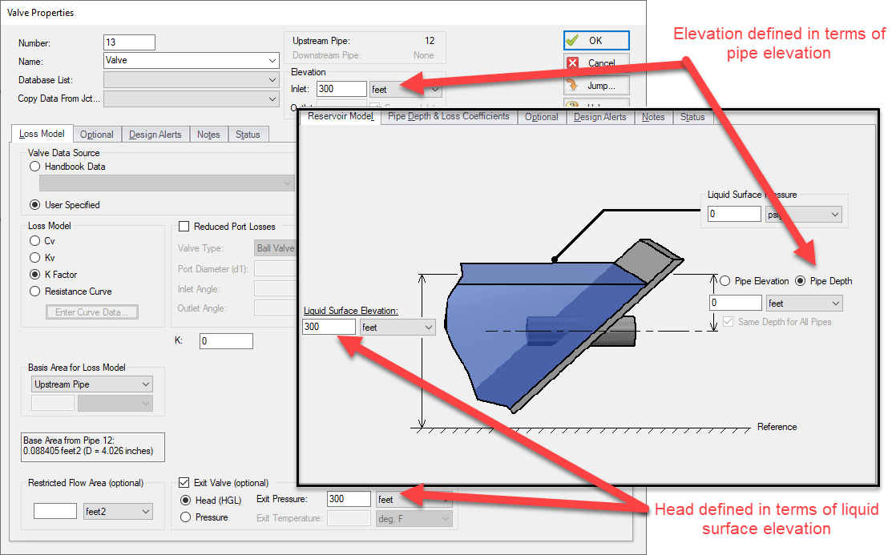This screenshot has height=555, width=896.
Task: Open the Database List dropdown
Action: click(272, 80)
